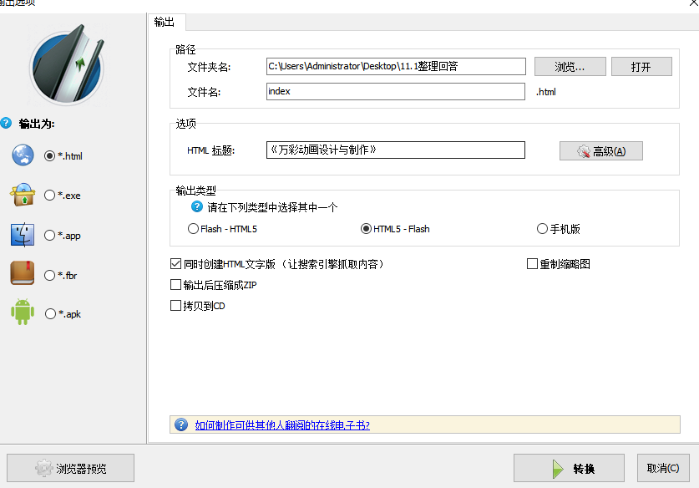Close the output options dialog
The height and width of the screenshot is (488, 699).
click(694, 3)
